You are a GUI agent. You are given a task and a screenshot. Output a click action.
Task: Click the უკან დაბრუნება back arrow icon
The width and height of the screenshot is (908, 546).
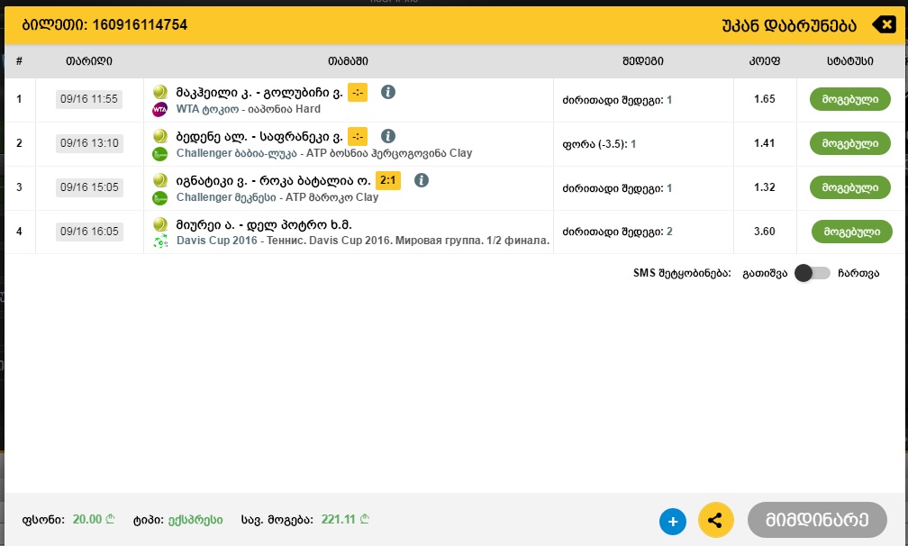pos(885,25)
